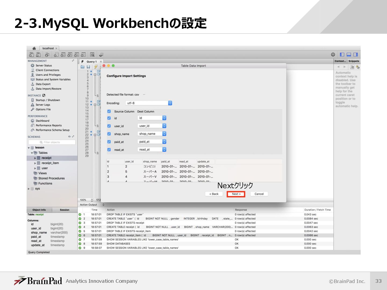Open Options File
The width and height of the screenshot is (387, 290).
coord(43,110)
